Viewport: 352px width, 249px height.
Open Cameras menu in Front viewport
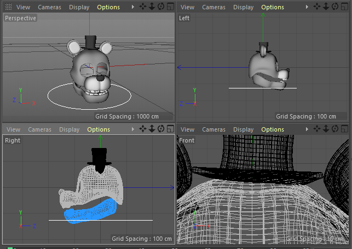[213, 129]
